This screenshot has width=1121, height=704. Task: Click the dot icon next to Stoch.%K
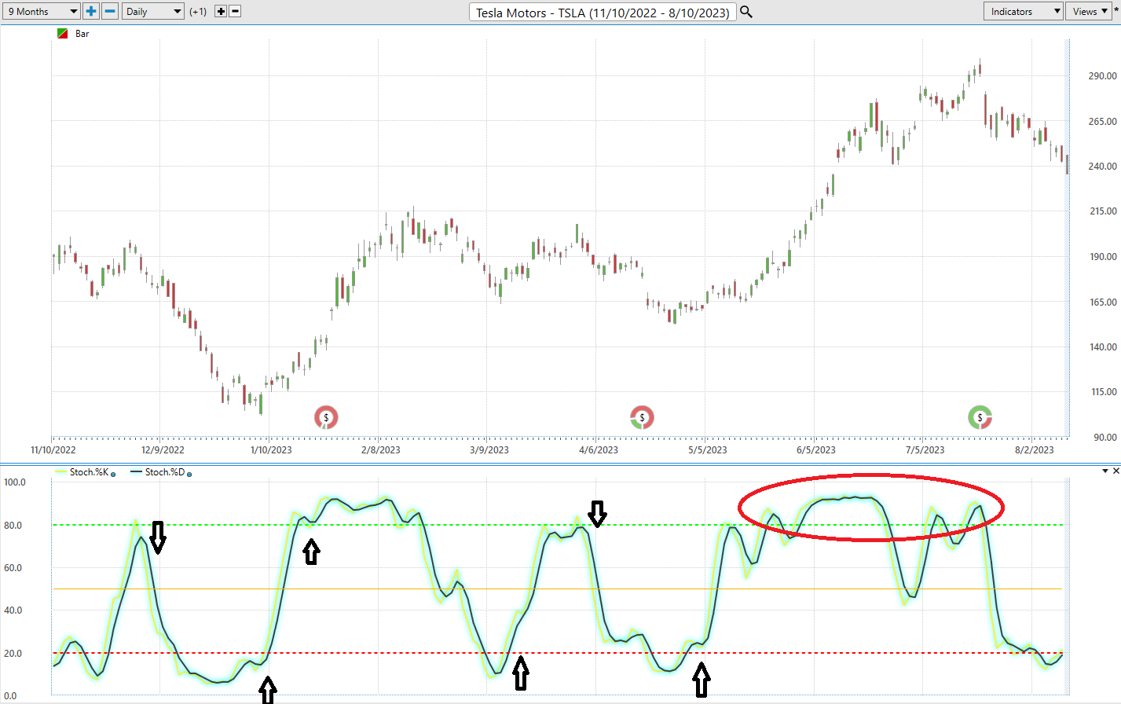pos(114,474)
